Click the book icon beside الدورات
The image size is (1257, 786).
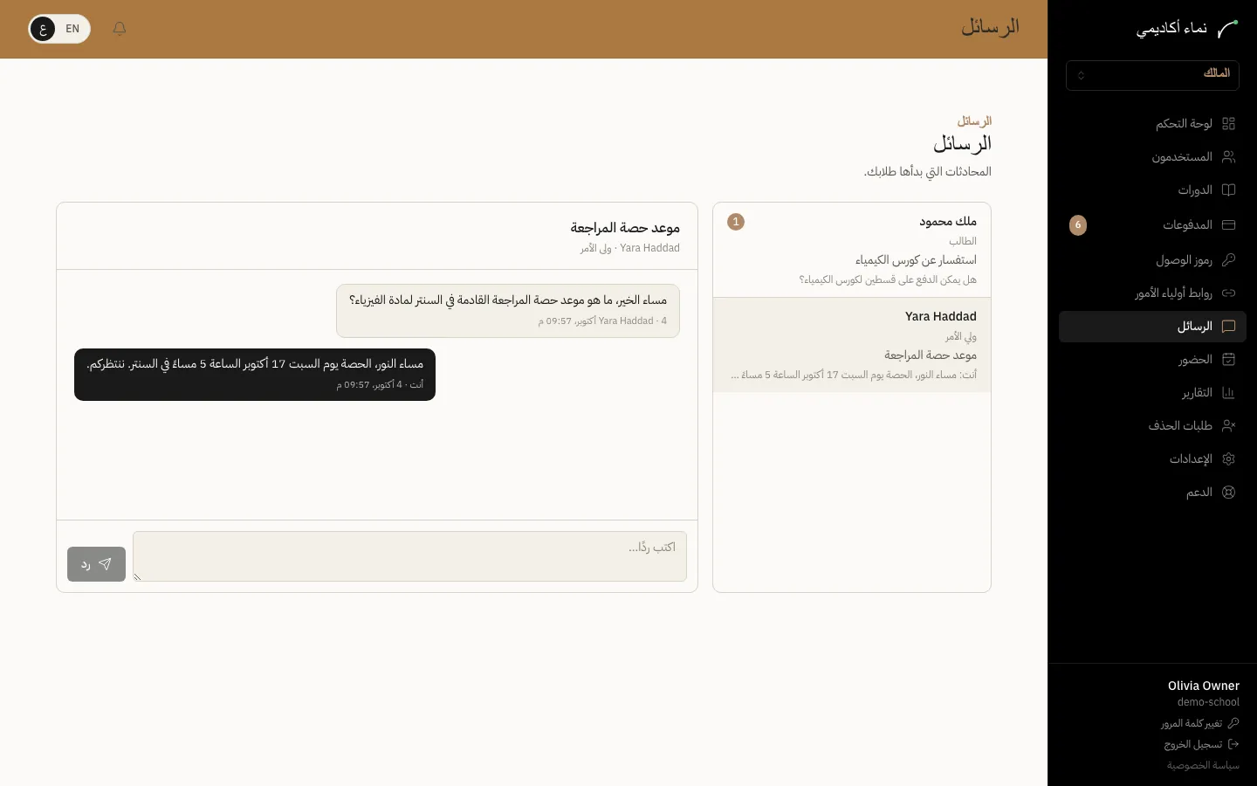coord(1228,190)
